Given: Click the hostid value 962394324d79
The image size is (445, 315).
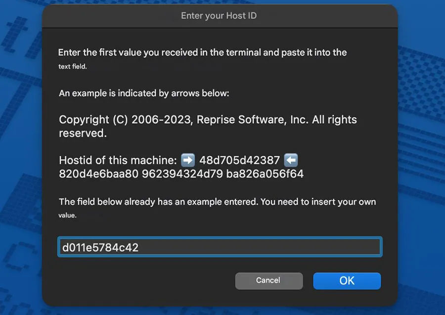Looking at the screenshot, I should point(182,174).
